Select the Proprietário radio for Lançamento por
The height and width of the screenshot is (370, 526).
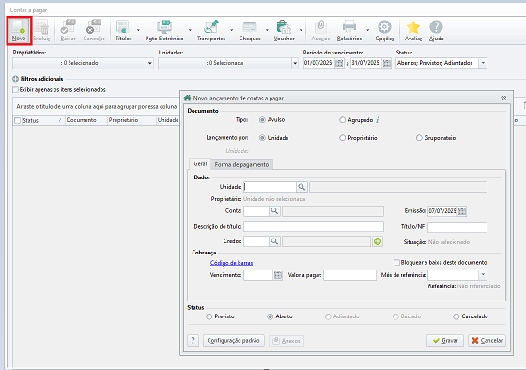pyautogui.click(x=342, y=138)
